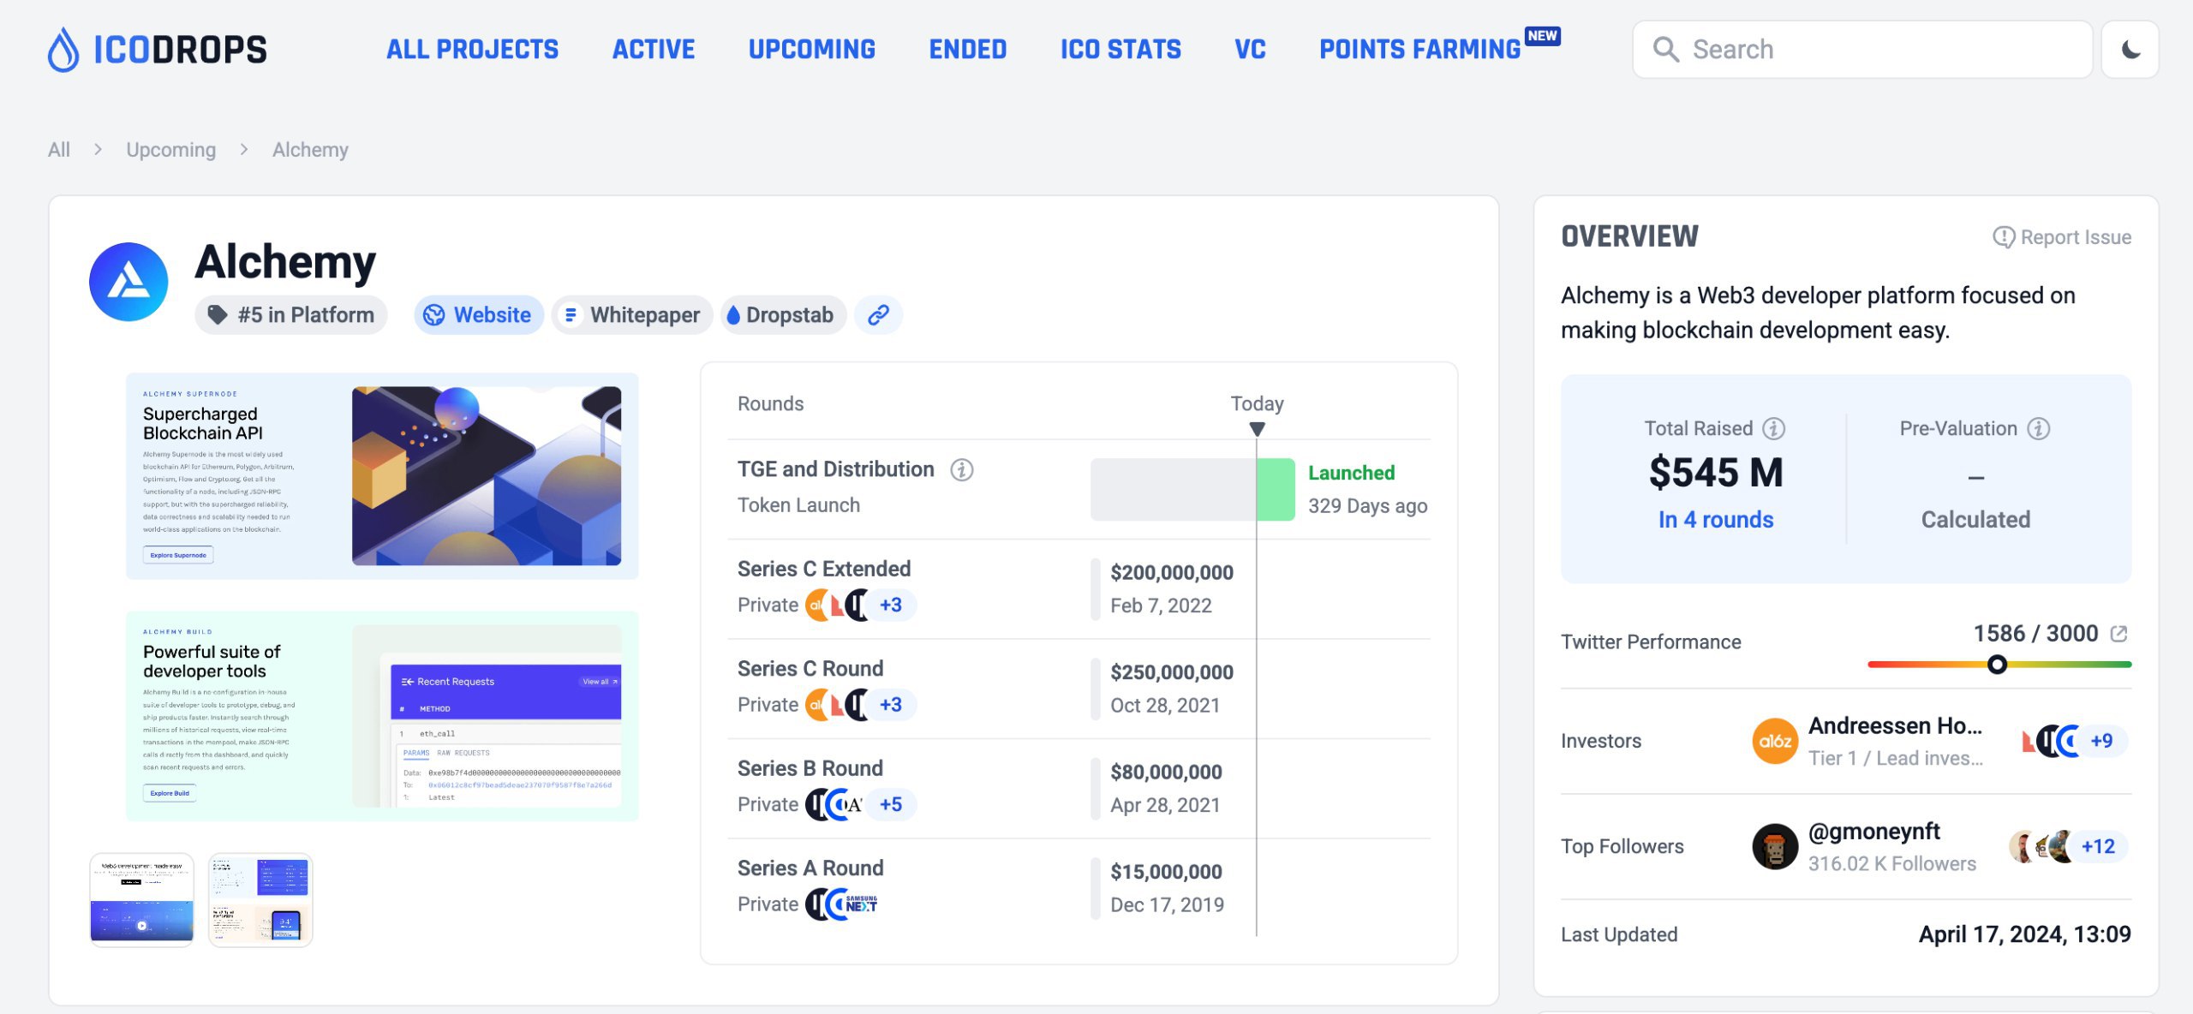Expand +3 investors in Series C Round
This screenshot has height=1014, width=2193.
coord(891,705)
